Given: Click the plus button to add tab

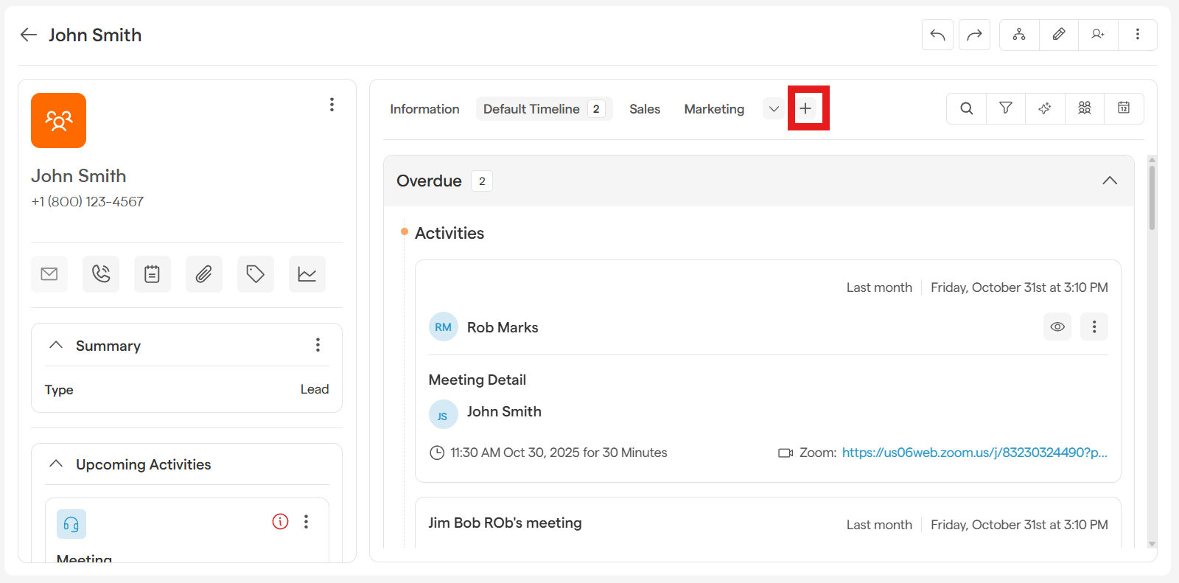Looking at the screenshot, I should (806, 108).
